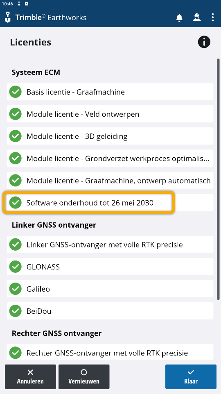Select Software onderhoud tot 26 mei 2030
221x394 pixels.
coord(110,202)
